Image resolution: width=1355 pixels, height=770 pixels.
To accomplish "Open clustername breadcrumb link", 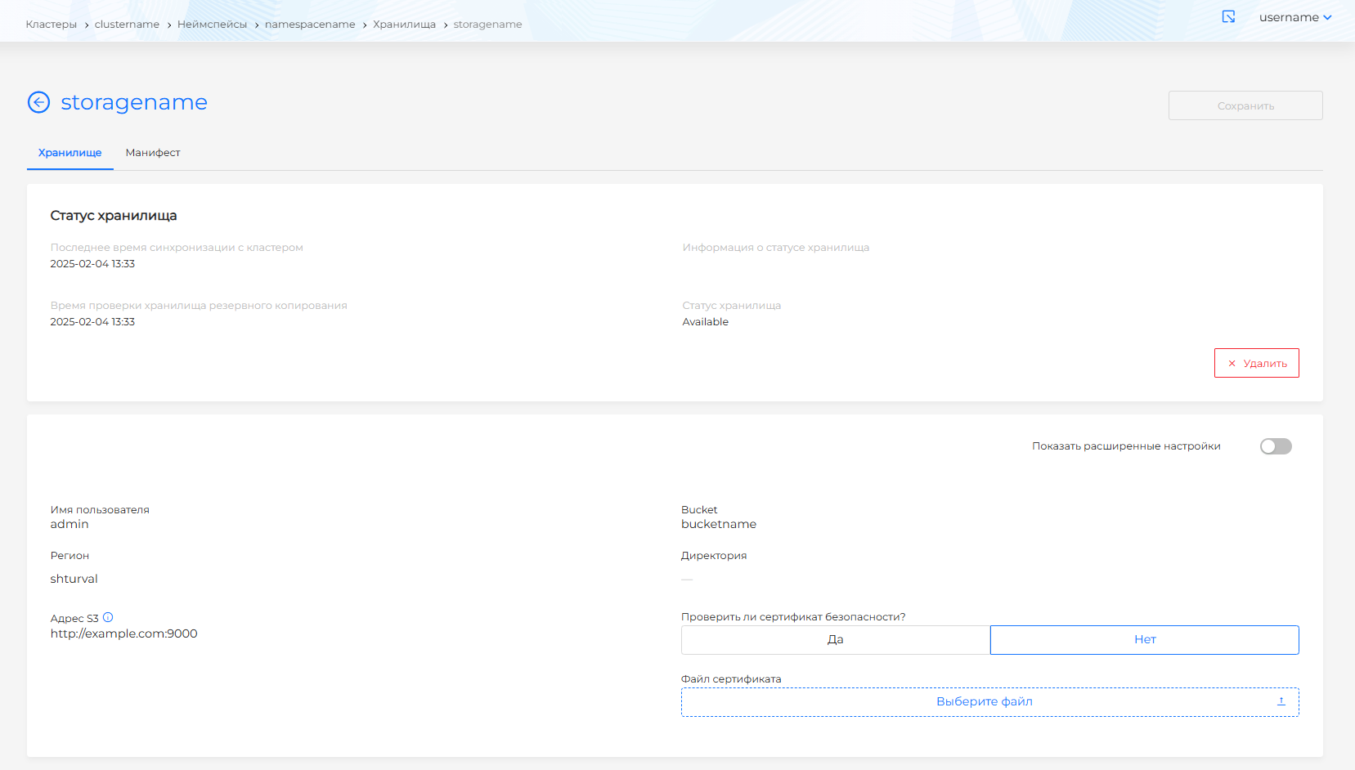I will pyautogui.click(x=127, y=25).
